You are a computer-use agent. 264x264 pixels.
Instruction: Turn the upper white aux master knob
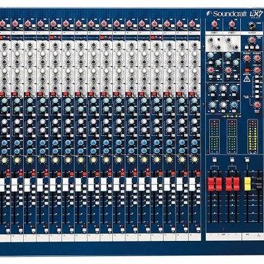[x=223, y=88]
